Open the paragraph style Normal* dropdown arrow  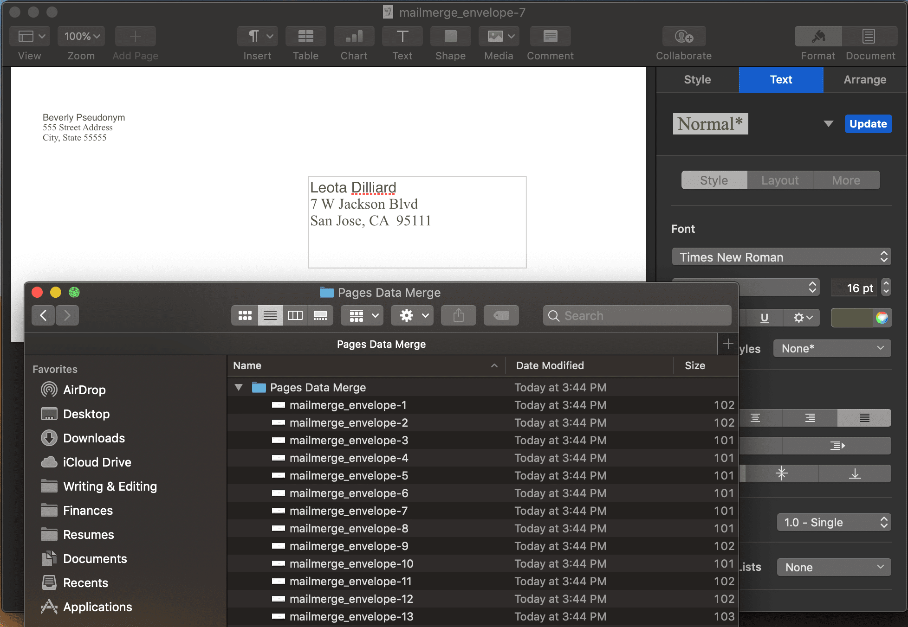point(828,124)
